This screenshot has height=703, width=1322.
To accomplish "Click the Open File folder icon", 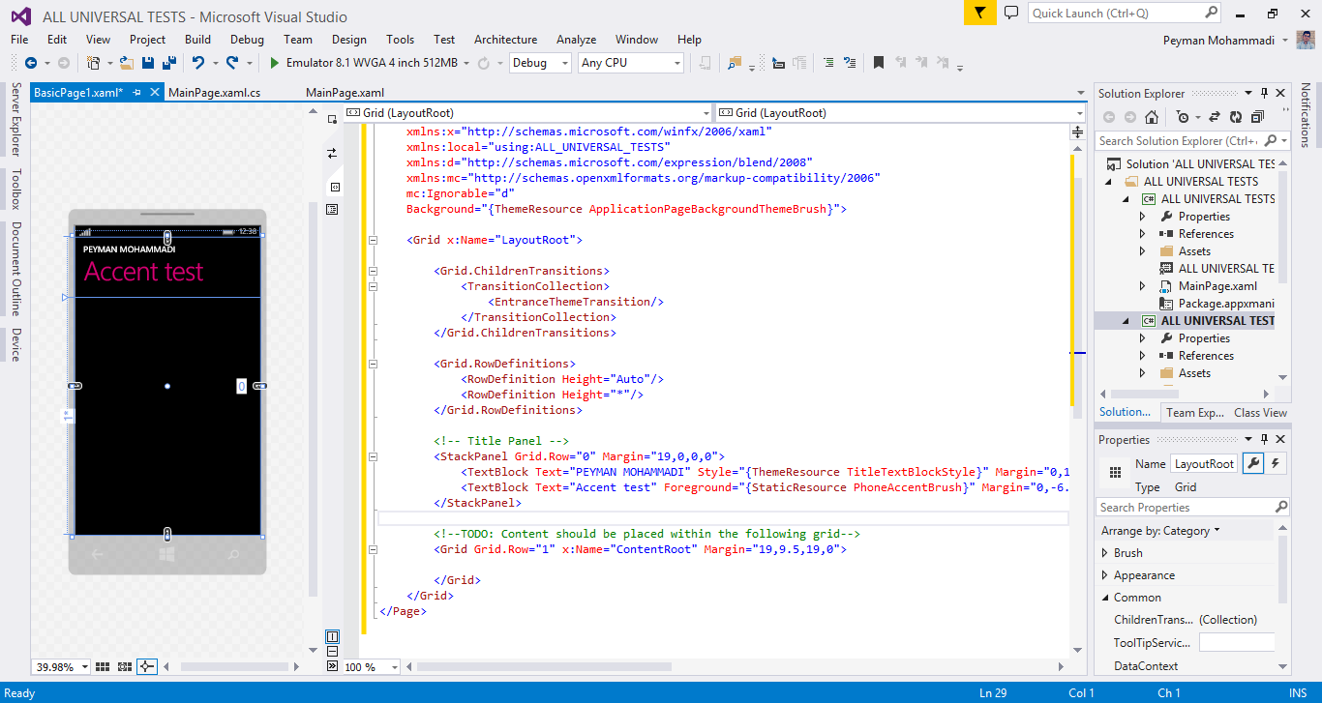I will click(x=127, y=63).
